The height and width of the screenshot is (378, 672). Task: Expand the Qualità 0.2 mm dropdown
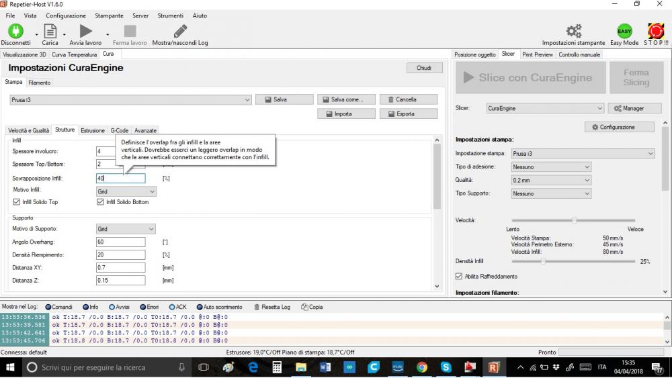pos(550,180)
